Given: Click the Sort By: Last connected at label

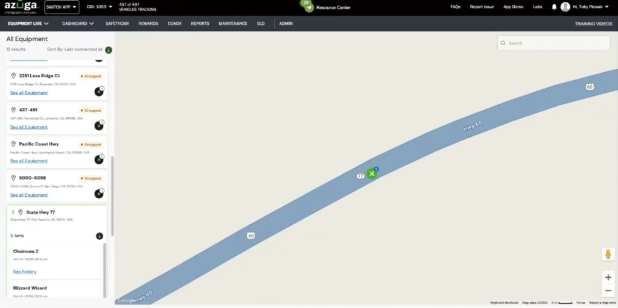Looking at the screenshot, I should tap(75, 49).
